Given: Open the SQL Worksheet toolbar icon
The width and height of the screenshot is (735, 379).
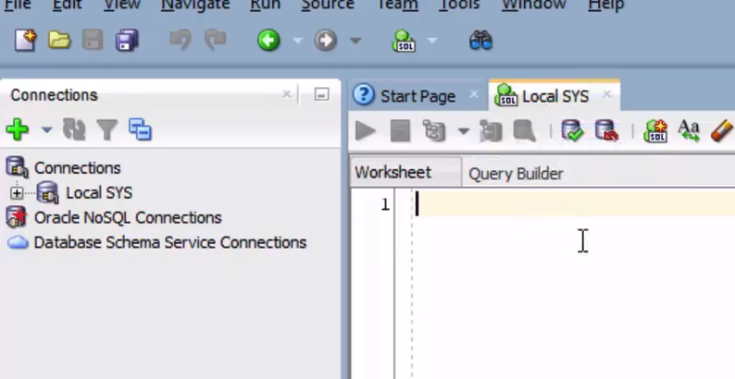Looking at the screenshot, I should 405,41.
